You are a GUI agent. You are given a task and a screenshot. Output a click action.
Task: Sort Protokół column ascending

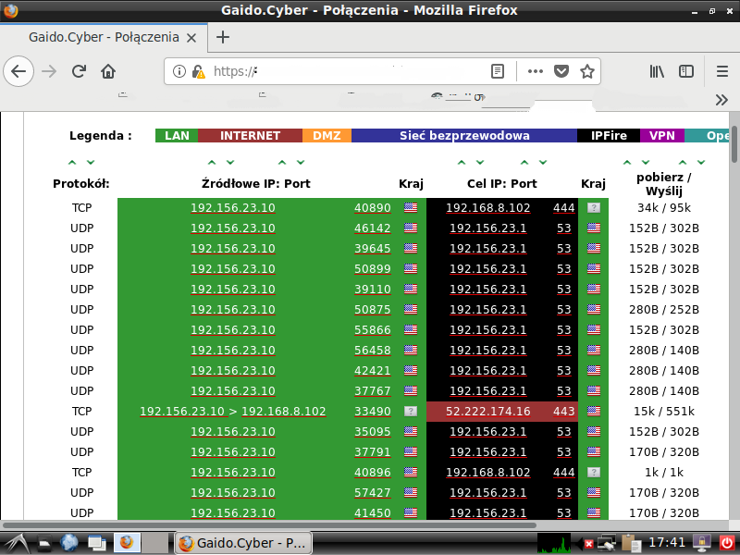point(72,162)
